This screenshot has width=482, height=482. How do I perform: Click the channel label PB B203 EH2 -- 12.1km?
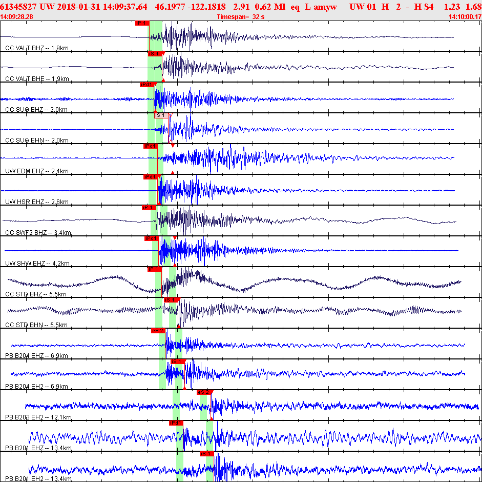coord(38,417)
